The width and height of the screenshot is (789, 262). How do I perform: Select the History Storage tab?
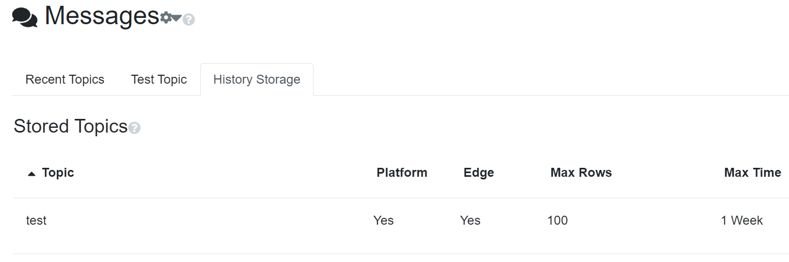pos(257,79)
